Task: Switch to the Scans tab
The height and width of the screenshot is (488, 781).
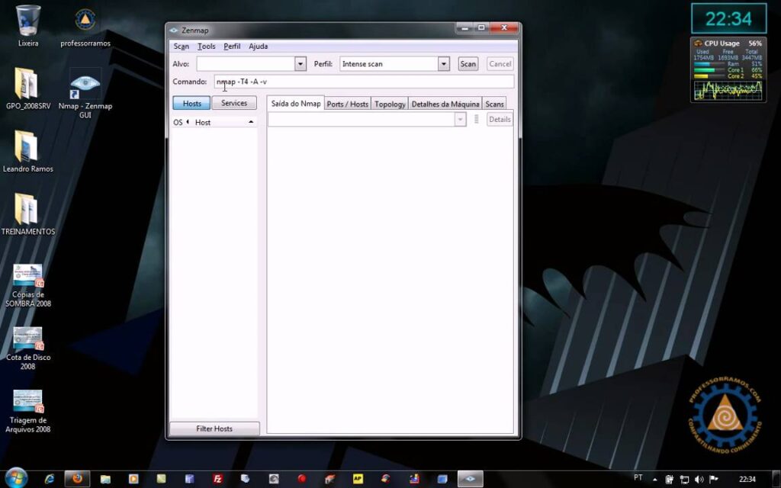Action: coord(494,104)
